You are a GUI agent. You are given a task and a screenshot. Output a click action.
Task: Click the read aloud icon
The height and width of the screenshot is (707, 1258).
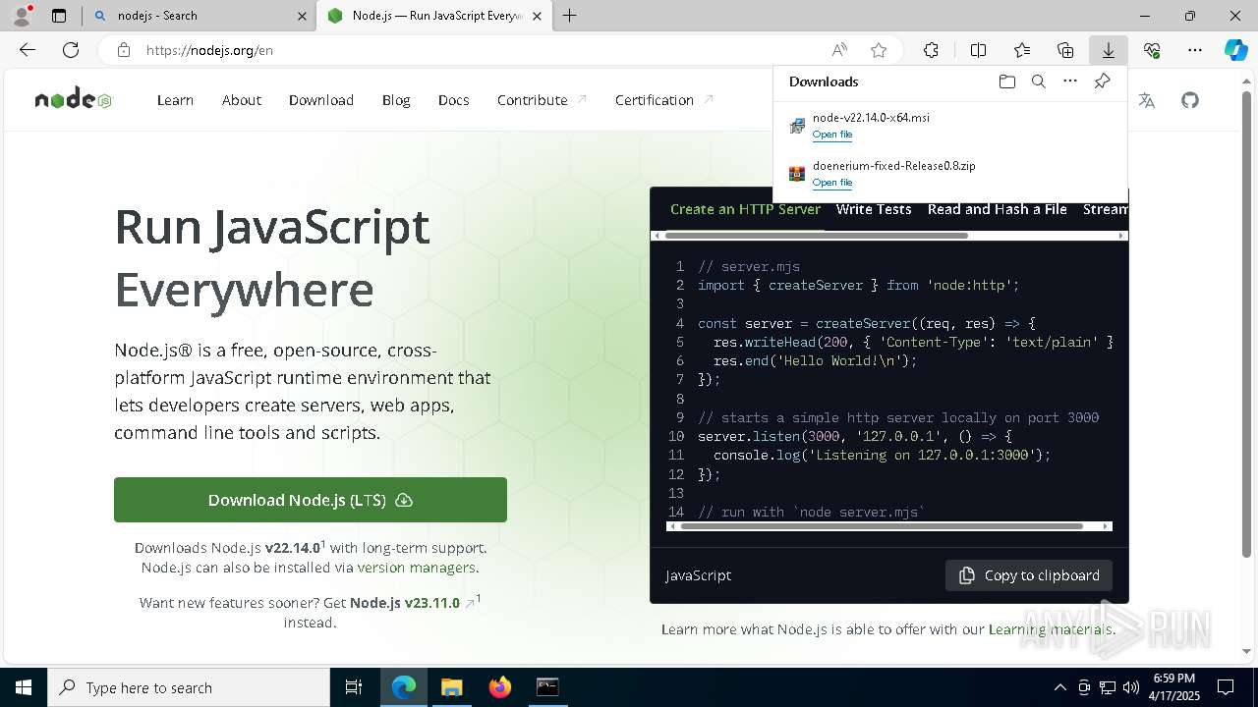point(839,50)
